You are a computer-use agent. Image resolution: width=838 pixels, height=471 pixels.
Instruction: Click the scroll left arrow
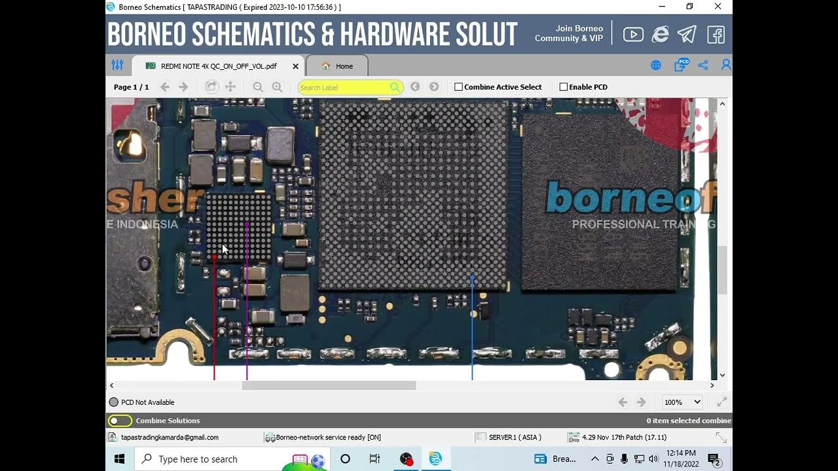111,385
